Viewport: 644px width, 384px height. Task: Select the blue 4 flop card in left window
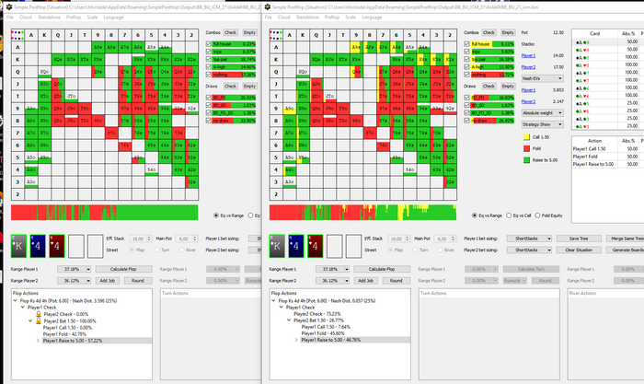pyautogui.click(x=38, y=246)
